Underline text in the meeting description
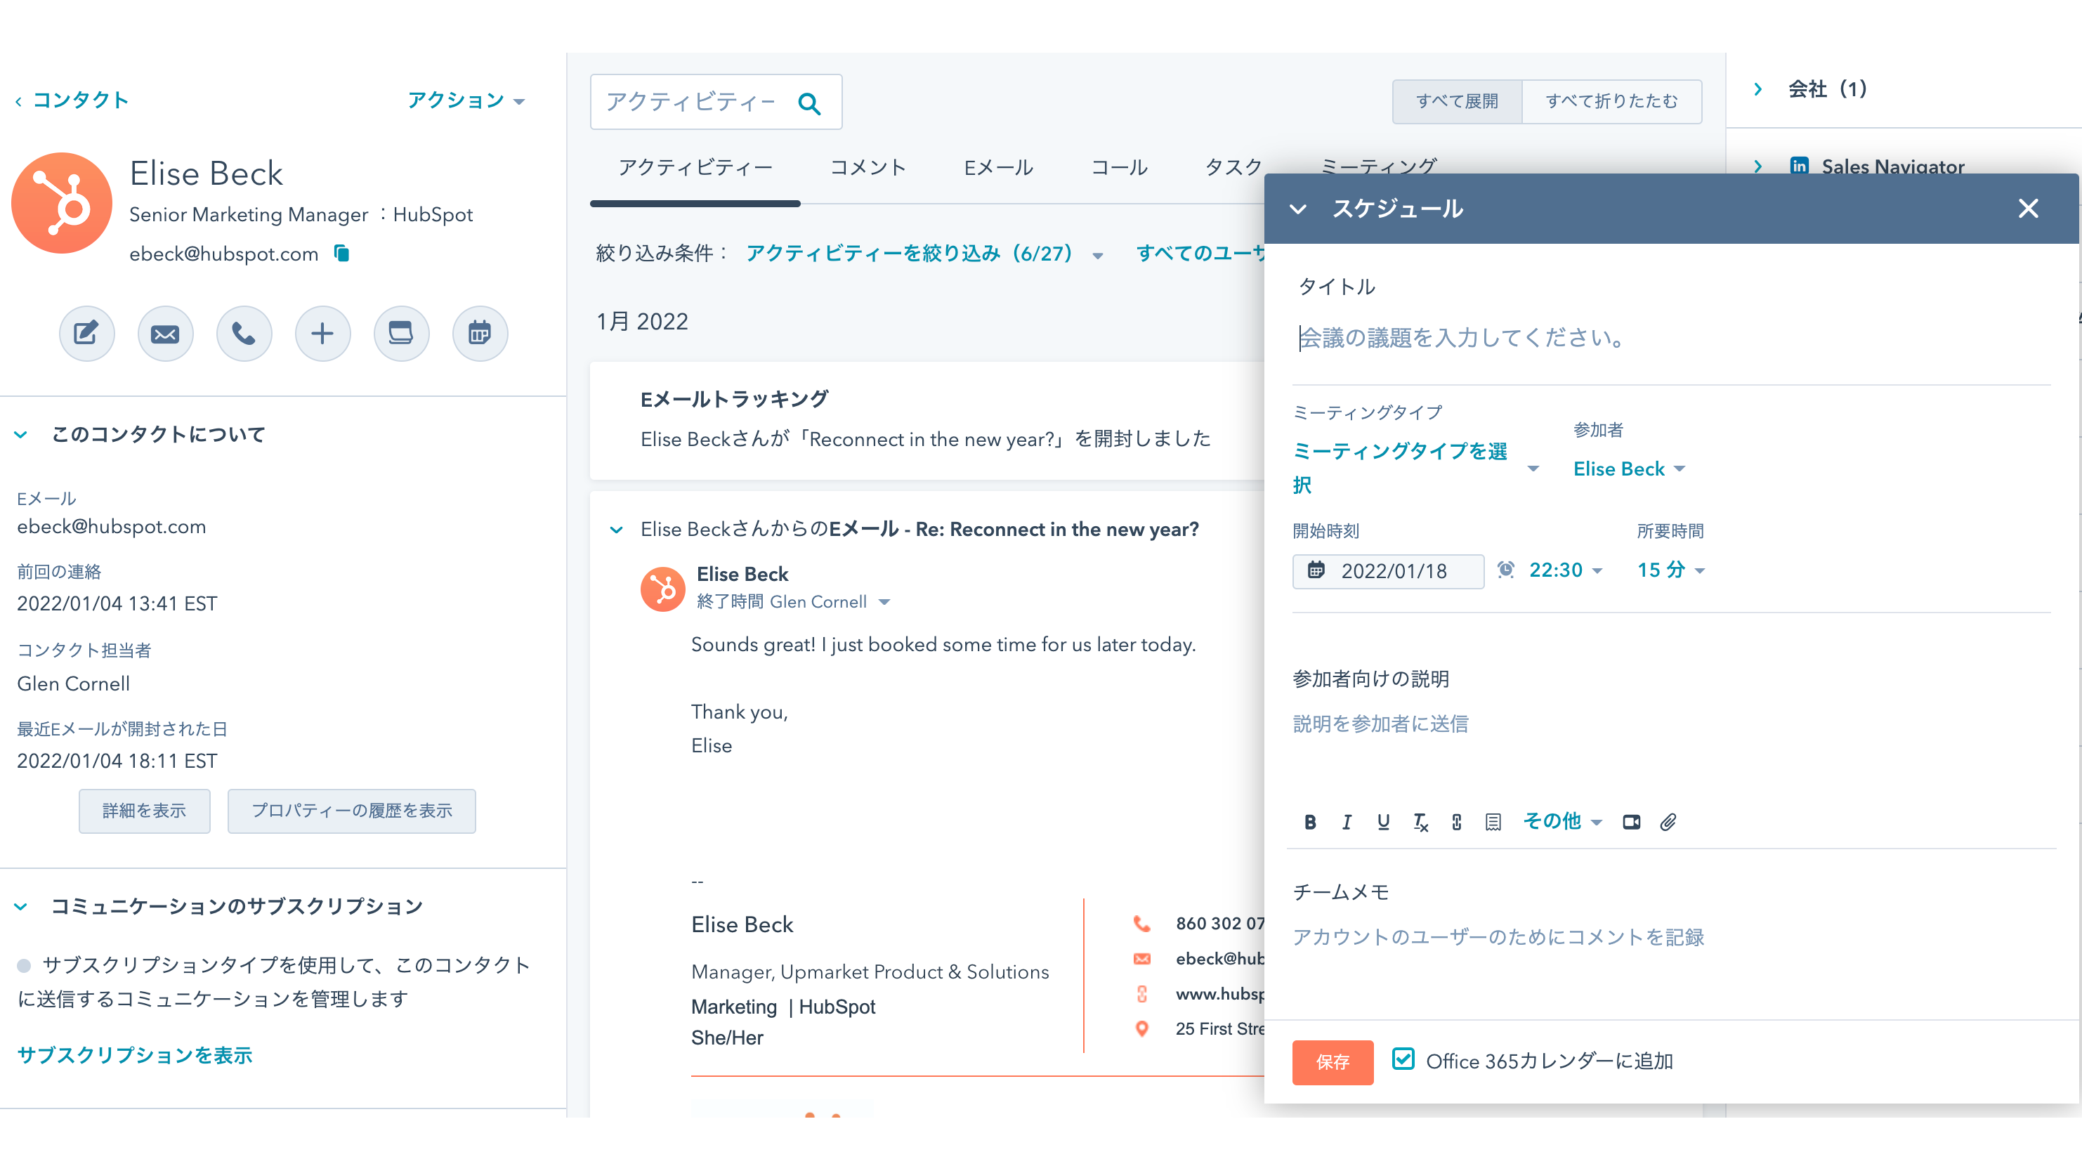The height and width of the screenshot is (1171, 2082). 1384,822
